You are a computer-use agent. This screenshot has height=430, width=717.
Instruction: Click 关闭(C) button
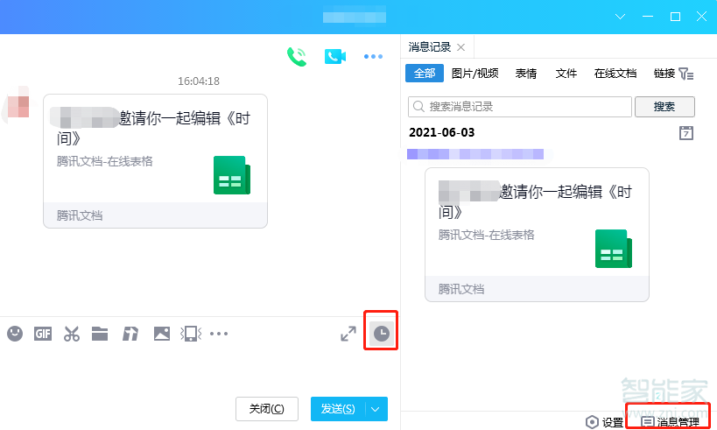point(267,409)
